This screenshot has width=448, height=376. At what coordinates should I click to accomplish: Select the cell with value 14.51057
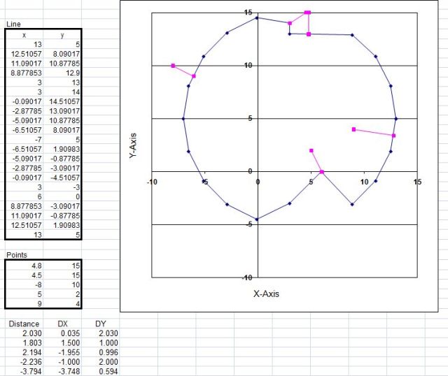[x=63, y=101]
